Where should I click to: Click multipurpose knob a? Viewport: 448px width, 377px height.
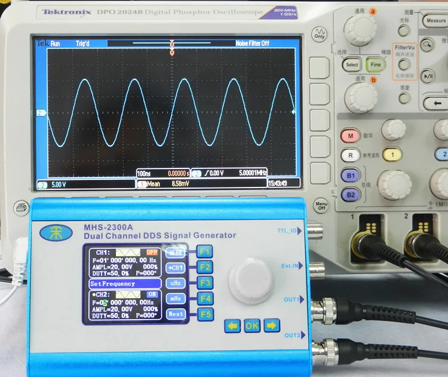[360, 30]
